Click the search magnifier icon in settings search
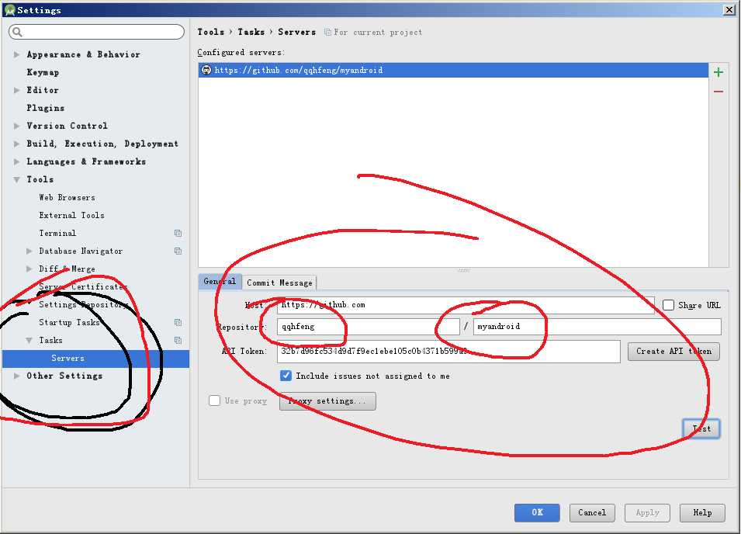Screen dimensions: 741x534 [x=18, y=32]
